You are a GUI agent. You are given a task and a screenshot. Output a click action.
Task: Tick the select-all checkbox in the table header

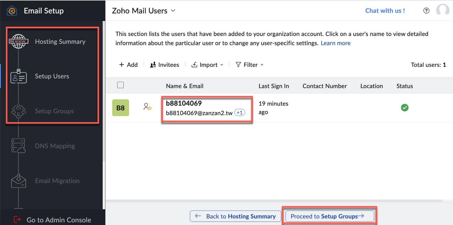(120, 85)
